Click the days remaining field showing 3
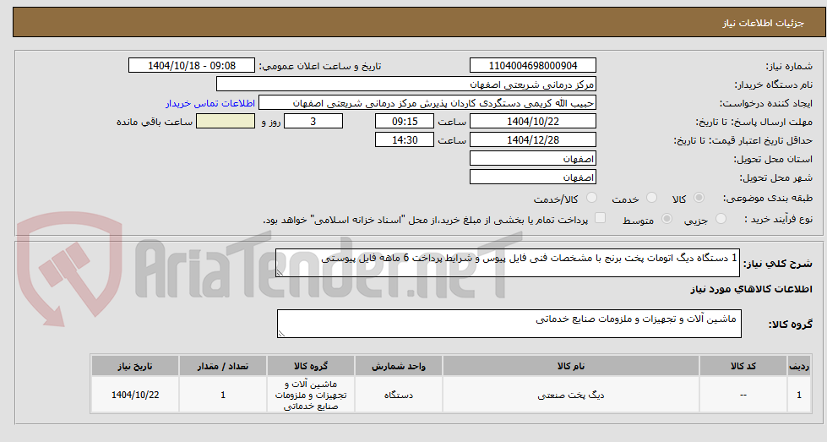The width and height of the screenshot is (827, 442). pyautogui.click(x=313, y=122)
